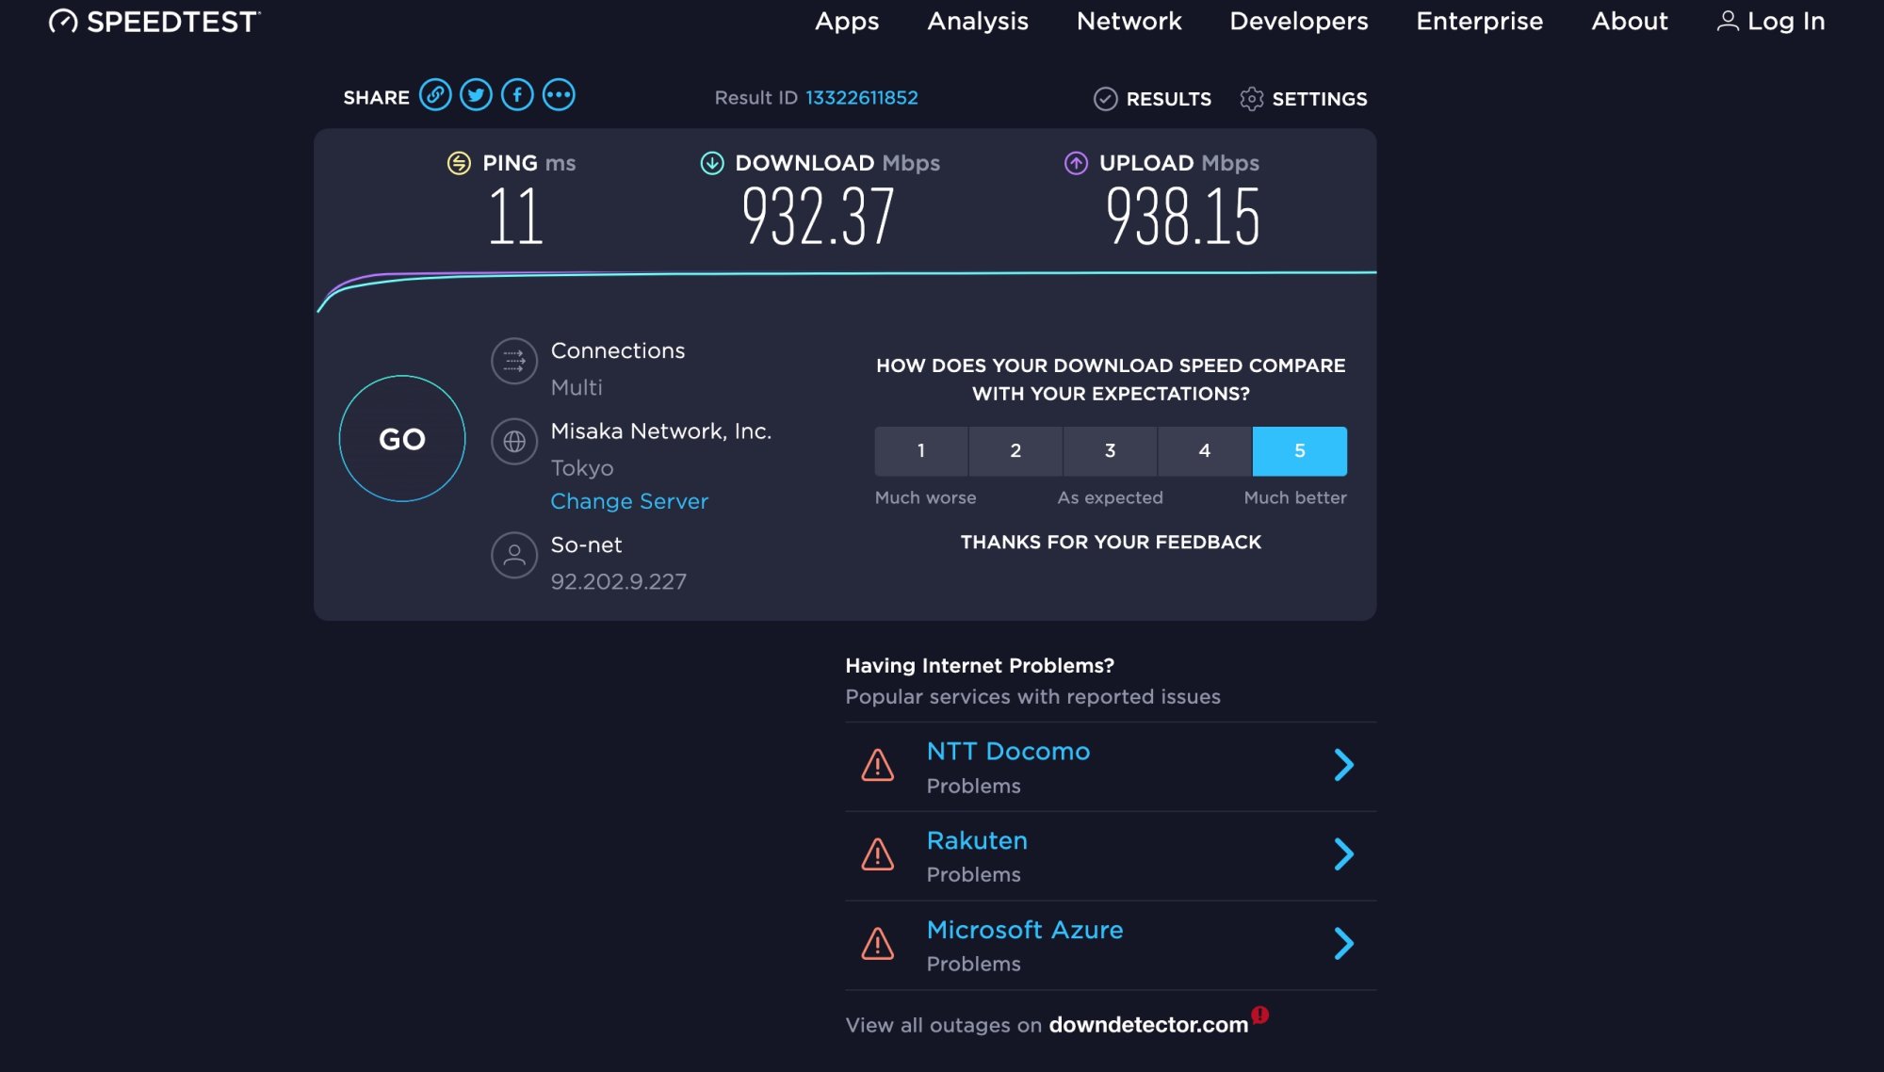Image resolution: width=1884 pixels, height=1072 pixels.
Task: Click the So-net user profile icon
Action: (514, 555)
